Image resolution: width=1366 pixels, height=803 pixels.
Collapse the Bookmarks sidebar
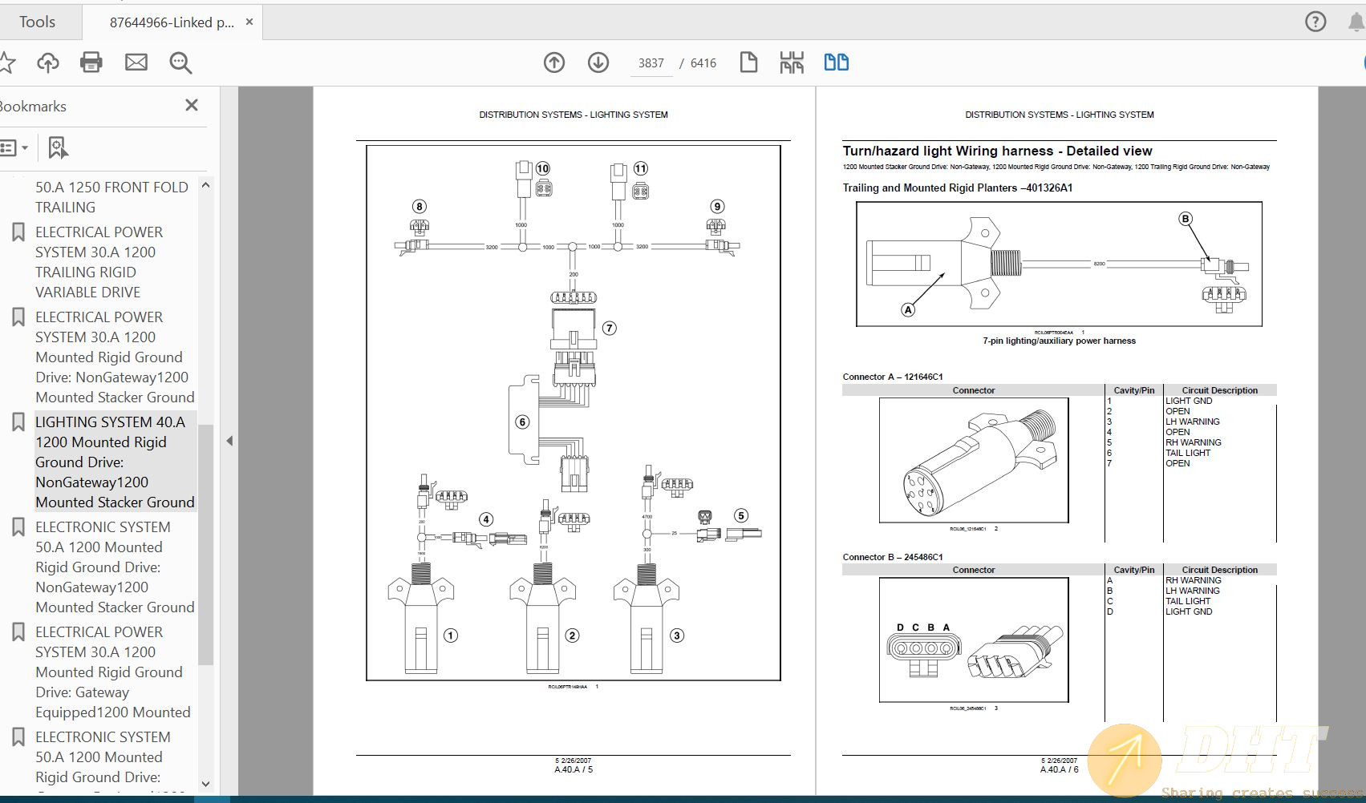pos(191,105)
